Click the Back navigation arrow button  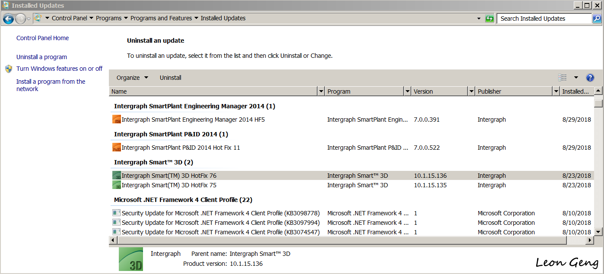click(x=8, y=19)
